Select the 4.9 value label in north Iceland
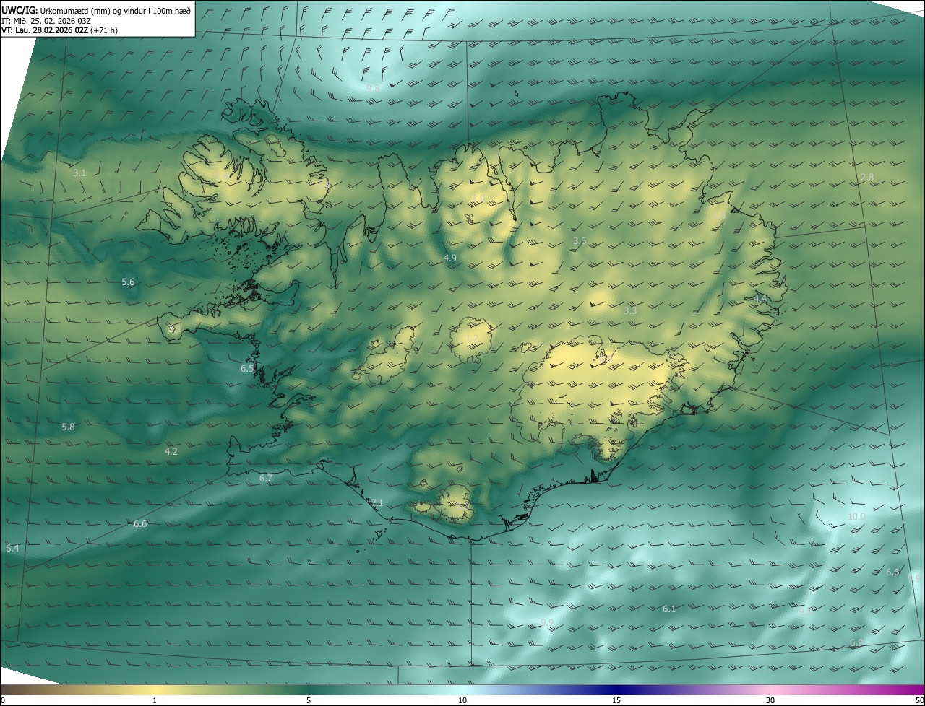 click(450, 258)
